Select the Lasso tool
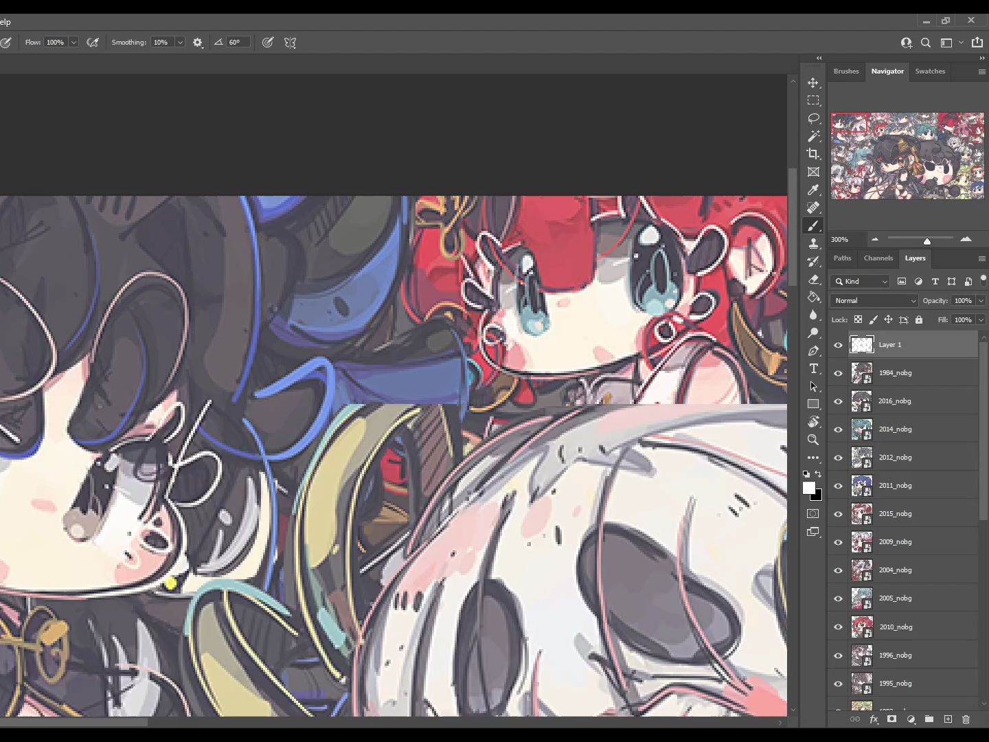The height and width of the screenshot is (742, 989). 813,118
